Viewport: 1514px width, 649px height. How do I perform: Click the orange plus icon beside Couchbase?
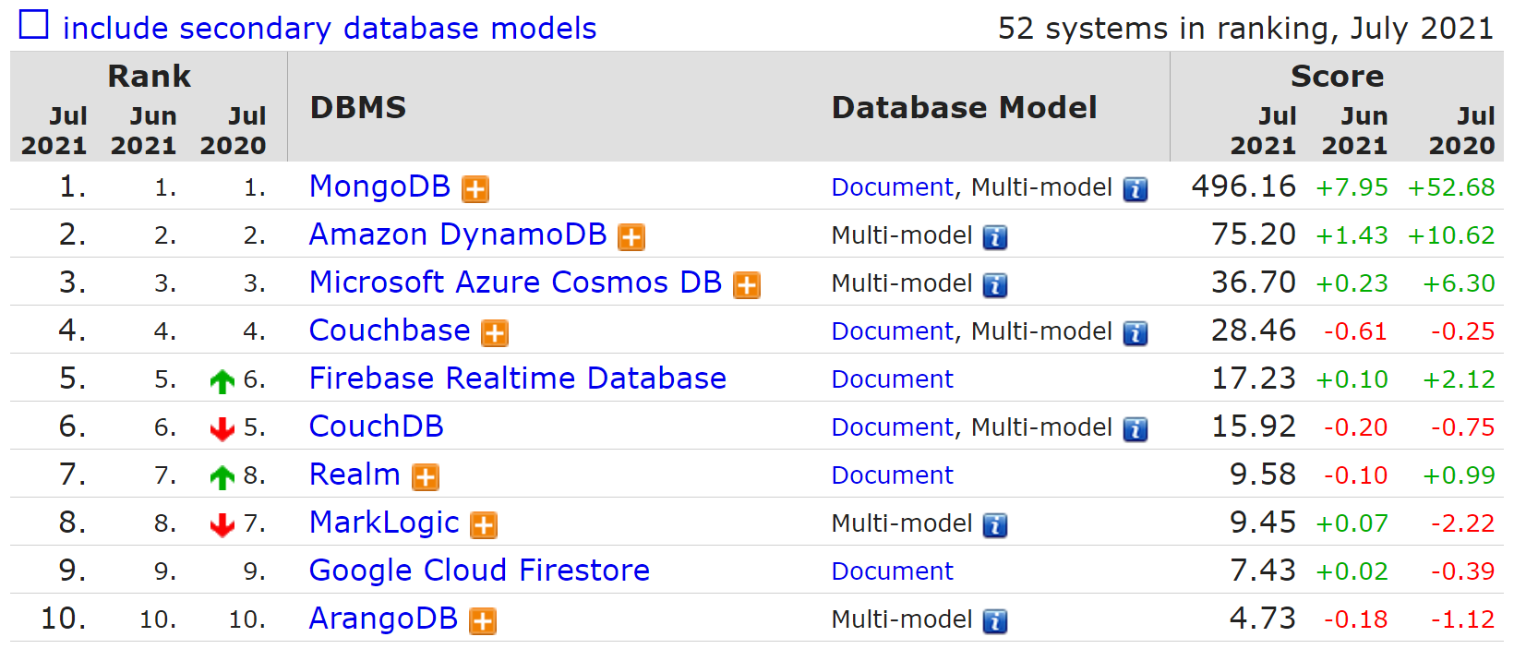(x=495, y=333)
